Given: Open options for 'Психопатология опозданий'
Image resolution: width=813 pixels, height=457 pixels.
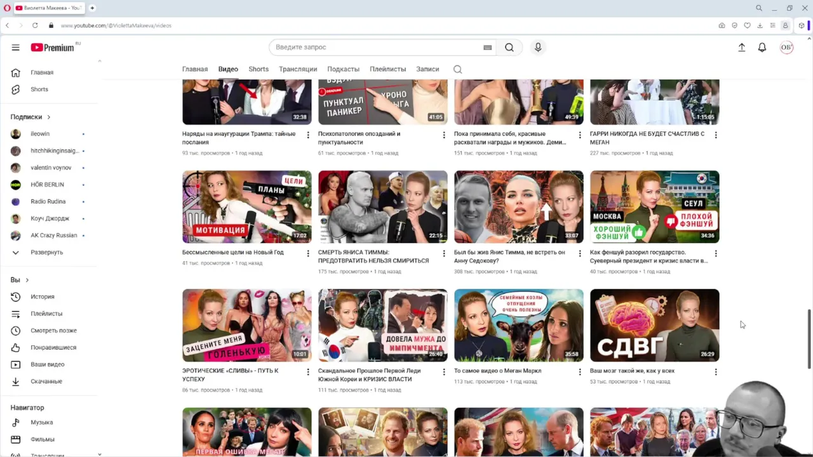Looking at the screenshot, I should [x=444, y=135].
